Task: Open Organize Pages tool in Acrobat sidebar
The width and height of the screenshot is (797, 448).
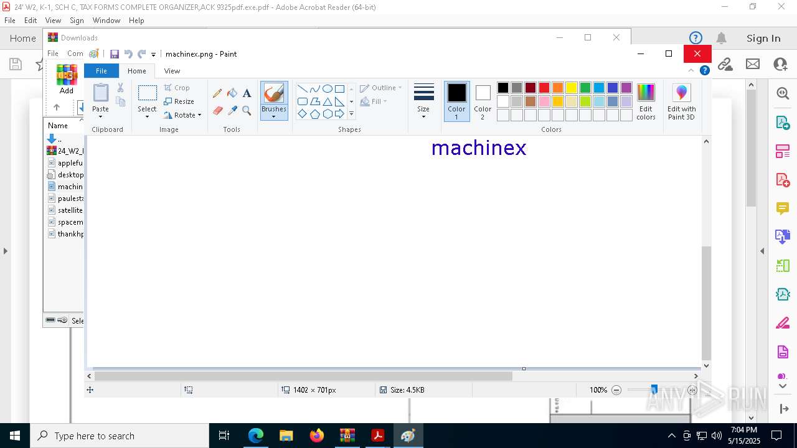Action: pos(783,265)
